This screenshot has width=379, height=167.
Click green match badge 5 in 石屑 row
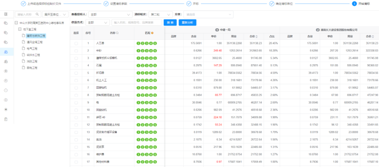(155, 66)
